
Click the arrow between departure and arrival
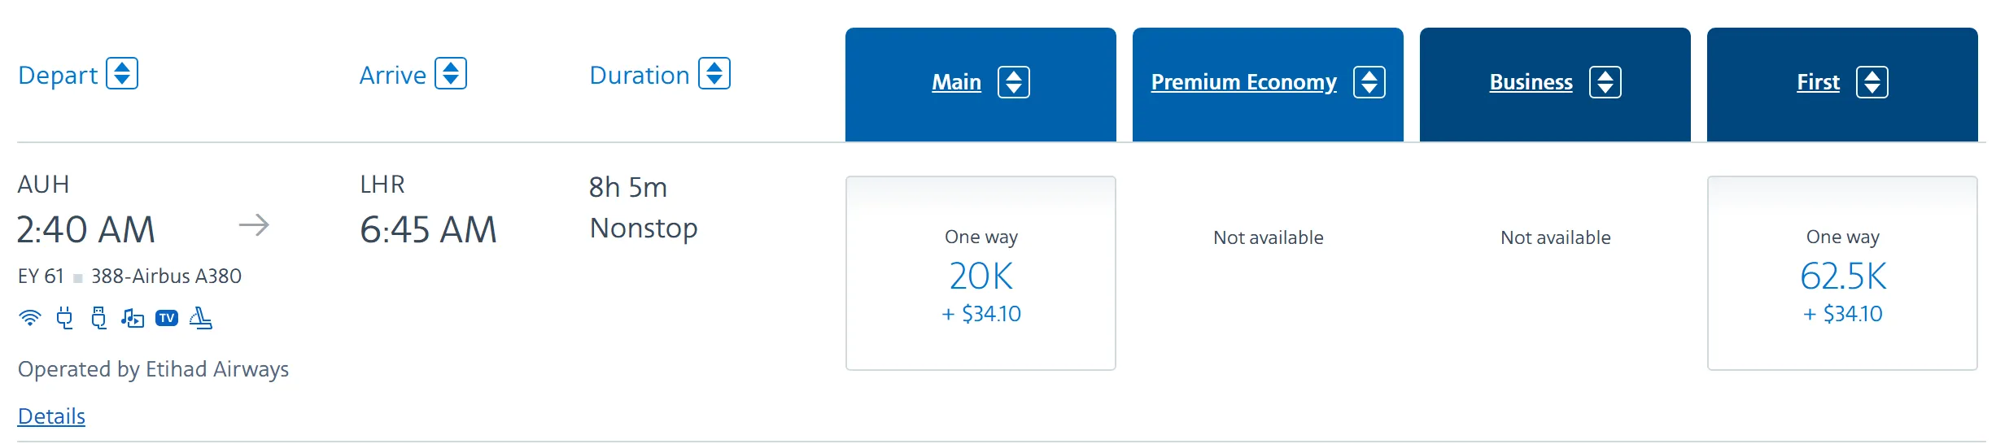(254, 225)
